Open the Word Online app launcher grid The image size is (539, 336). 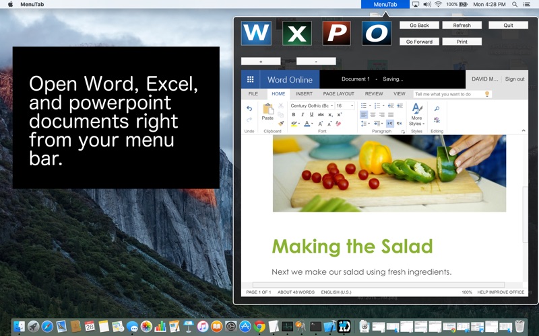click(250, 79)
